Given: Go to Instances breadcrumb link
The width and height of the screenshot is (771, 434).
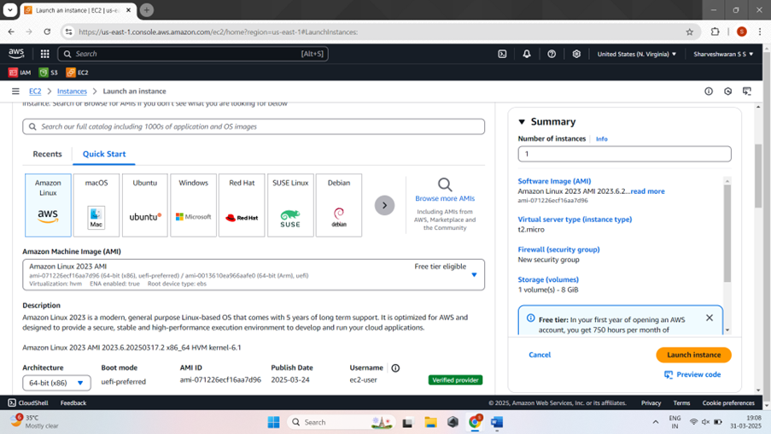Looking at the screenshot, I should (72, 91).
